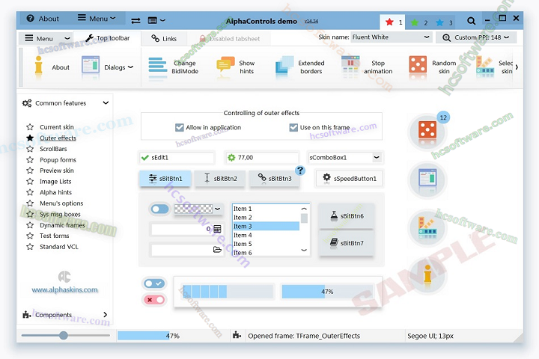Click the sBitBtn1 button
539x359 pixels.
click(165, 179)
